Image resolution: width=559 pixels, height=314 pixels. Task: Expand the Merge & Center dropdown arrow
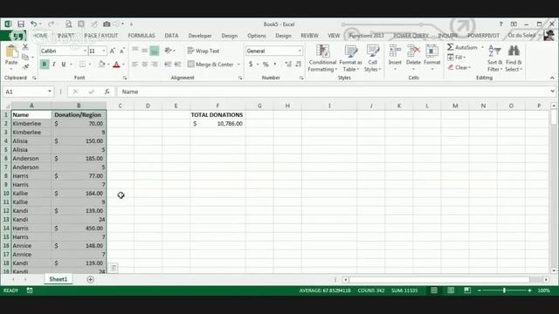pyautogui.click(x=238, y=65)
